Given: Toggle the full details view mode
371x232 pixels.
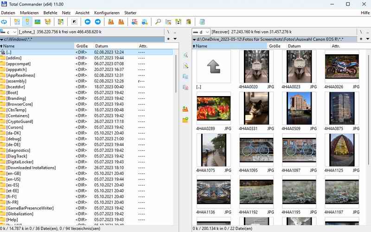Looking at the screenshot, I should [27, 22].
